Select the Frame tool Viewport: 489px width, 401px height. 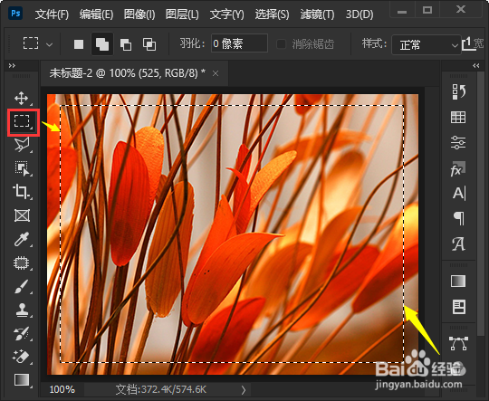(22, 215)
